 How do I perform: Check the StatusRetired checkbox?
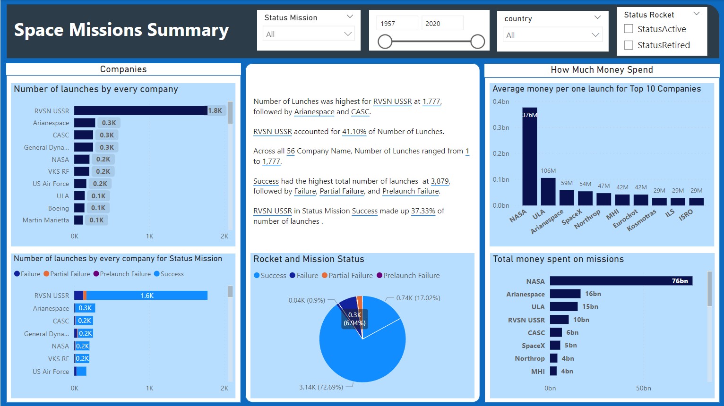coord(629,45)
